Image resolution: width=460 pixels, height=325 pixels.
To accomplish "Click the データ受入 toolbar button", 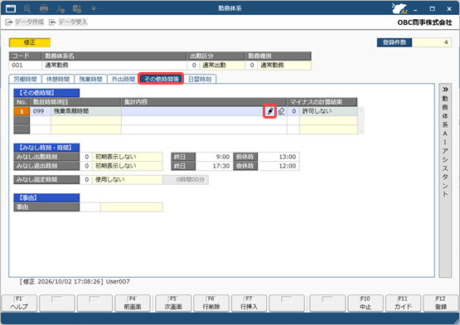I will pyautogui.click(x=68, y=22).
